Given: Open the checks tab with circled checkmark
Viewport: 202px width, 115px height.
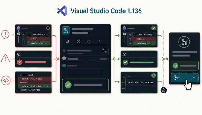Looking at the screenshot, I should click(78, 41).
